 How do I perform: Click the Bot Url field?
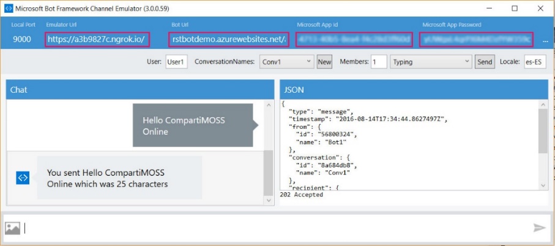point(228,39)
